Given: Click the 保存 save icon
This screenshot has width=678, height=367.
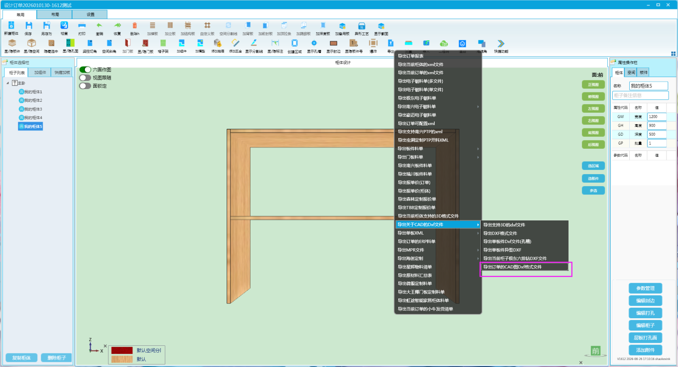Looking at the screenshot, I should click(x=28, y=26).
